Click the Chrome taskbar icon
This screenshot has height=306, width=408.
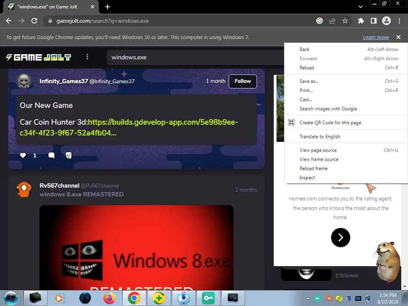click(x=134, y=298)
